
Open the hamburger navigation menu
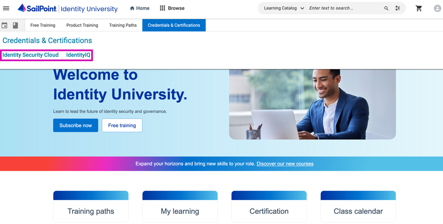pyautogui.click(x=6, y=8)
